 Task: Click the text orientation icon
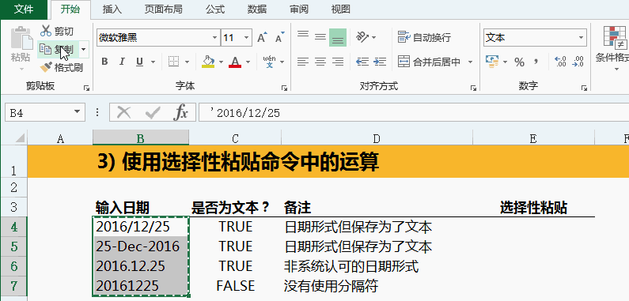pos(362,38)
